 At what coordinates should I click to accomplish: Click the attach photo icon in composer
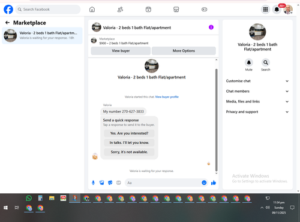(102, 183)
